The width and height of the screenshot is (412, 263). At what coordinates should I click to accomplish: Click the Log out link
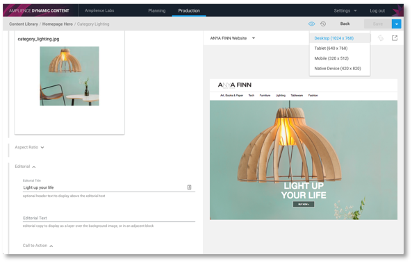click(377, 11)
